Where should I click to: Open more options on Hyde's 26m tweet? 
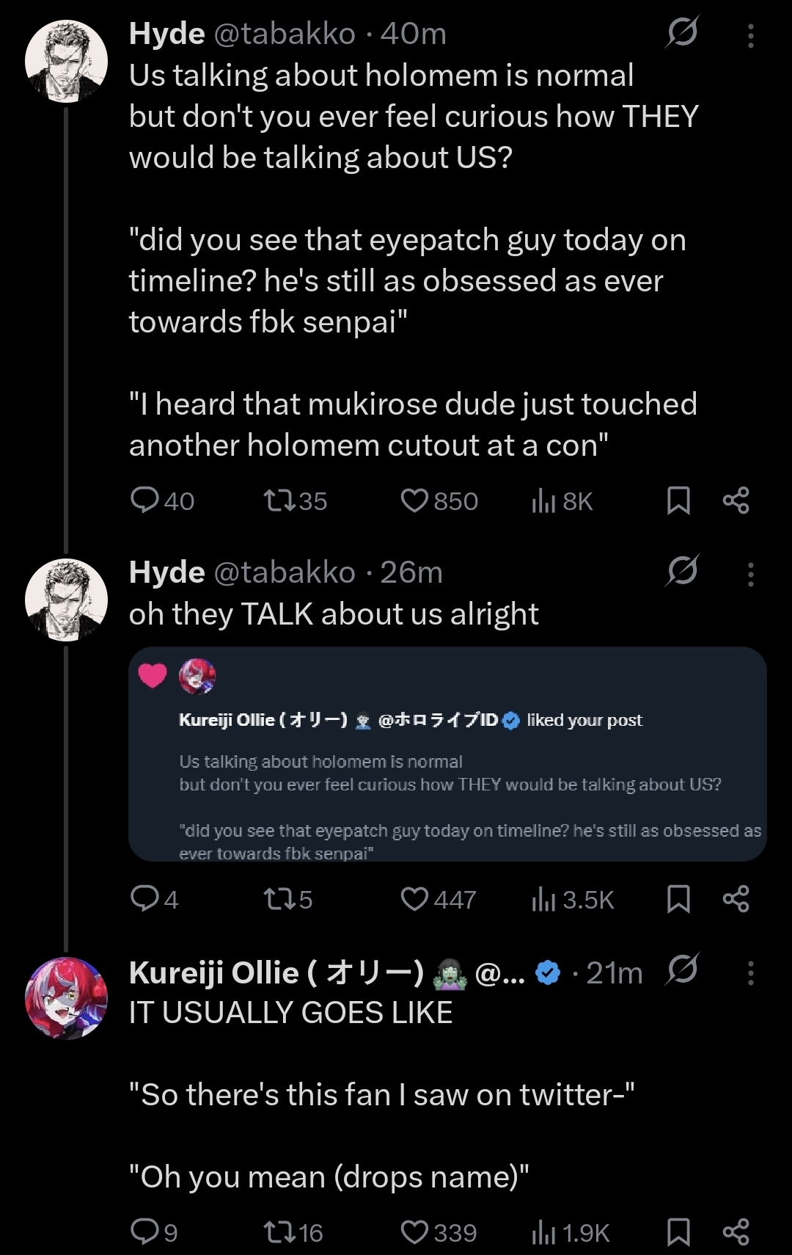click(750, 574)
